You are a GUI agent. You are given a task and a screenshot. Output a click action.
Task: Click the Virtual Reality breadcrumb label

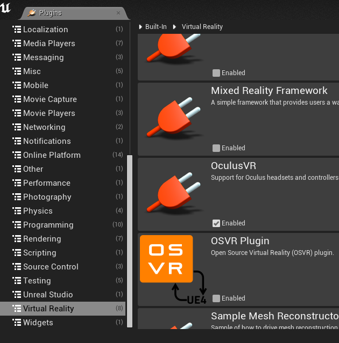[x=202, y=27]
